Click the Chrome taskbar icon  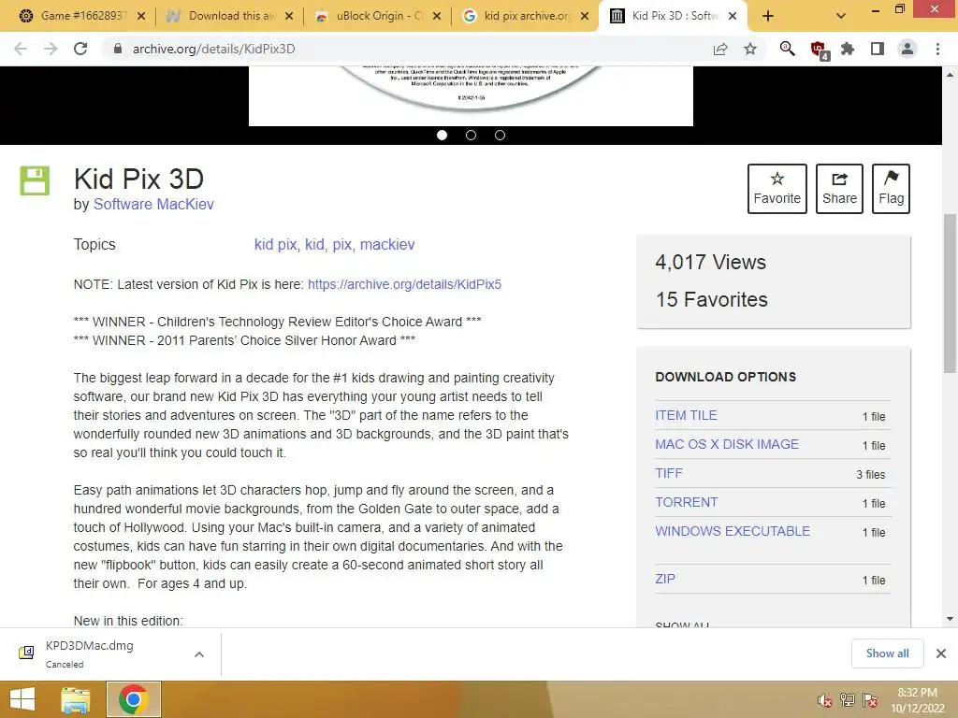[x=134, y=699]
